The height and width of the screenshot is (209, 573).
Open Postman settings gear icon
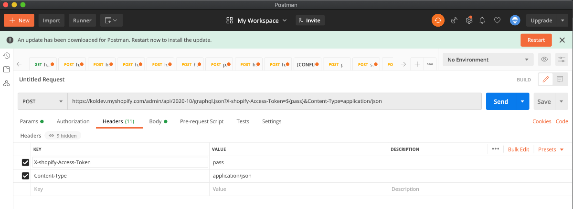[469, 20]
